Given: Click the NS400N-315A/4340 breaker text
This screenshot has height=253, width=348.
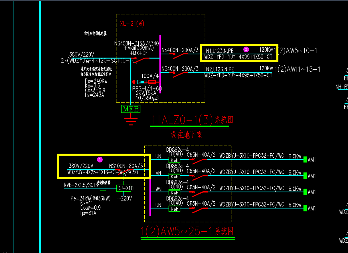Looking at the screenshot, I should (x=136, y=44).
